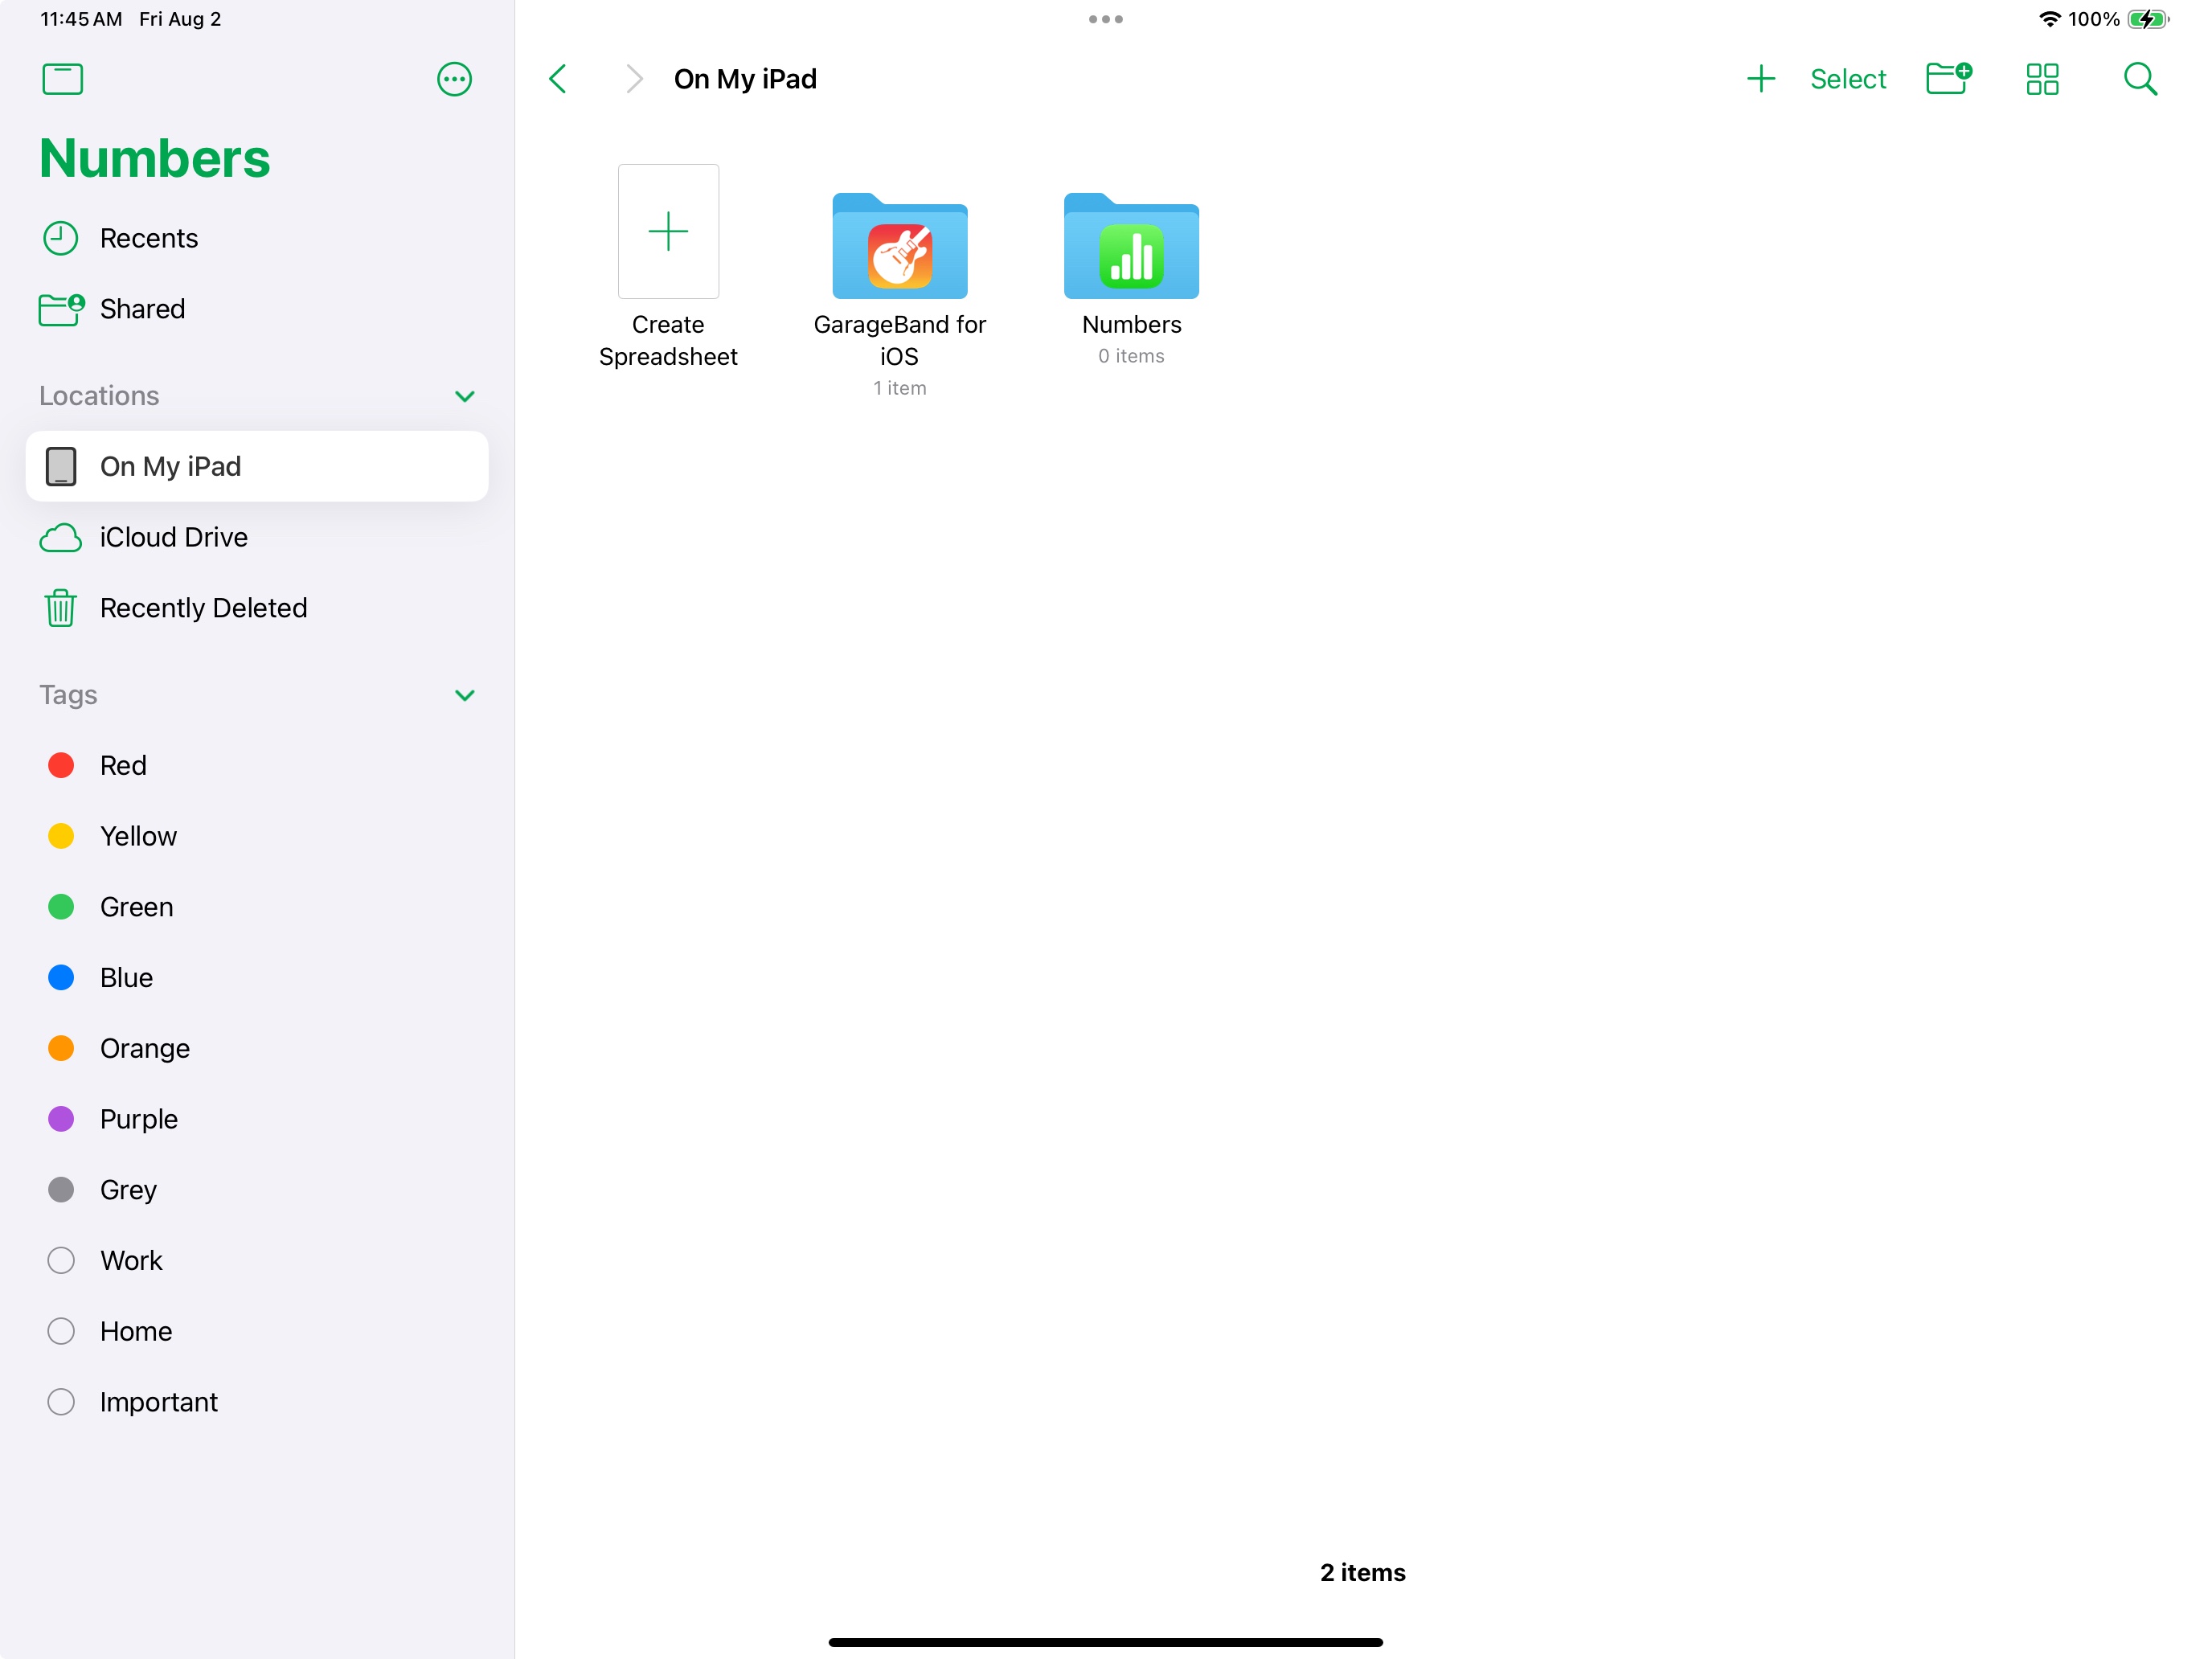Open Recents in sidebar
Image resolution: width=2212 pixels, height=1659 pixels.
tap(148, 238)
